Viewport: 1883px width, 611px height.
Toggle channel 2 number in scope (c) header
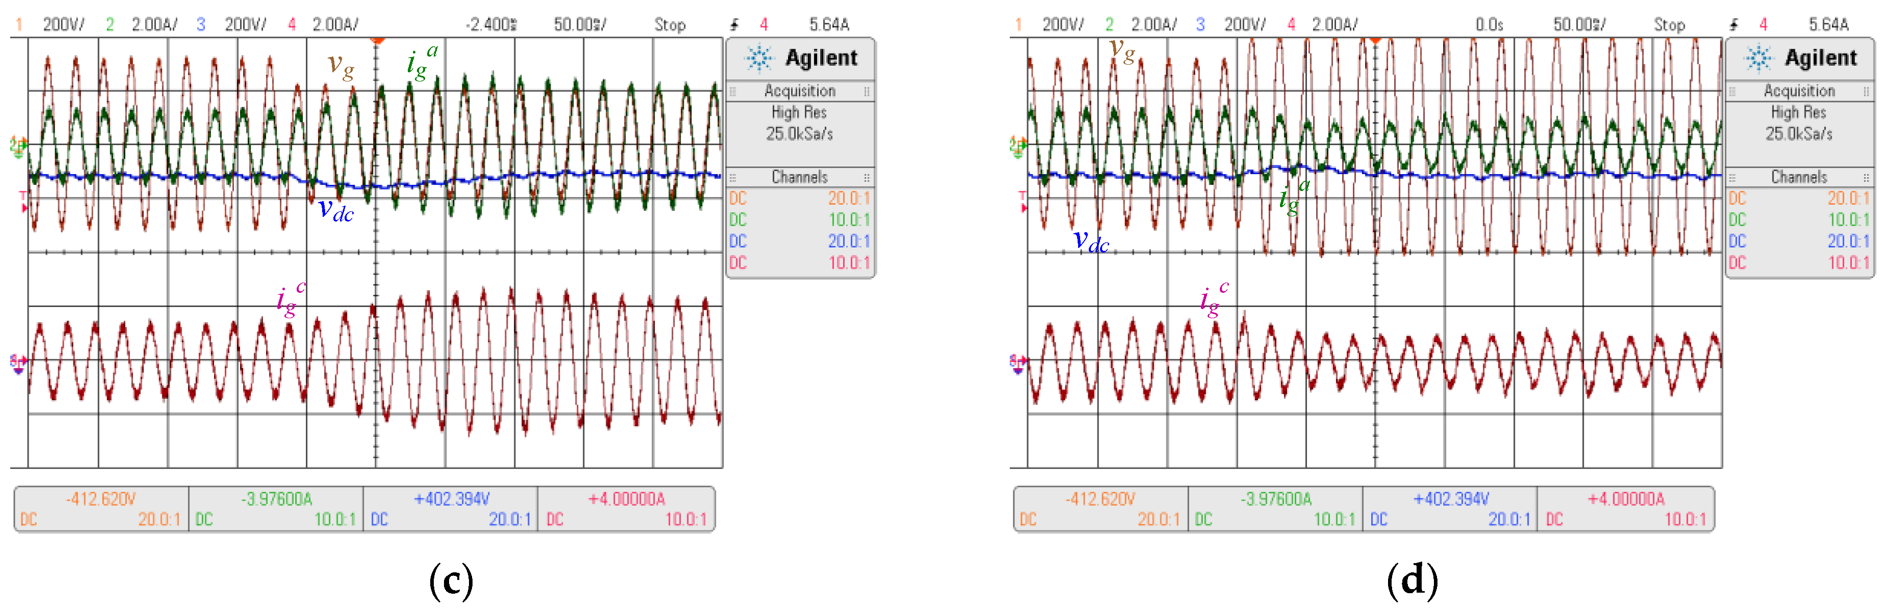110,25
